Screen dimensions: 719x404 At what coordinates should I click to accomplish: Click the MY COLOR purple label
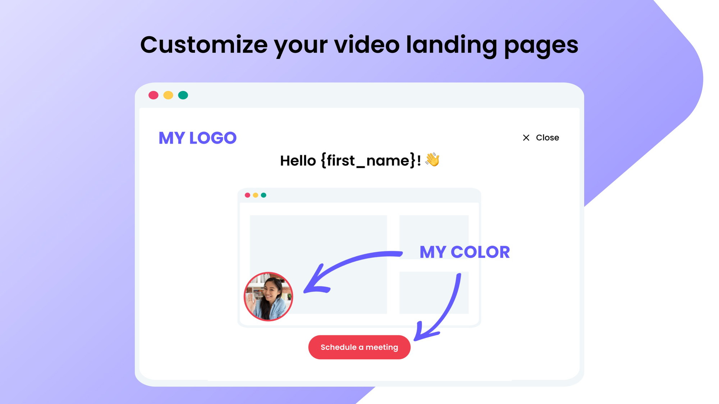464,252
